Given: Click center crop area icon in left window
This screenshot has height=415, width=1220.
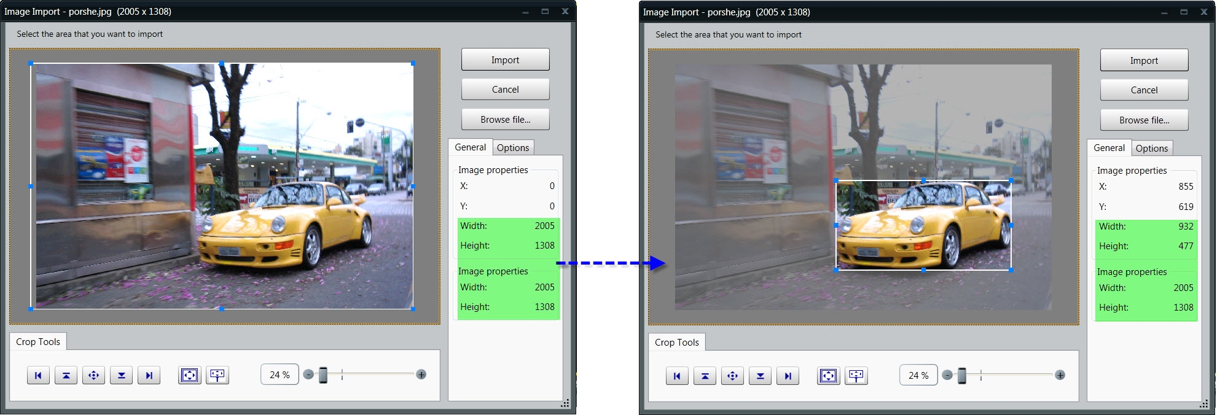Looking at the screenshot, I should [93, 375].
